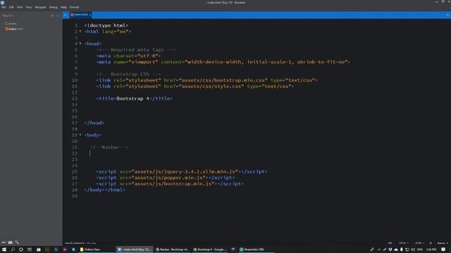
Task: Click the Live Preview lightning icon
Action: (4, 242)
